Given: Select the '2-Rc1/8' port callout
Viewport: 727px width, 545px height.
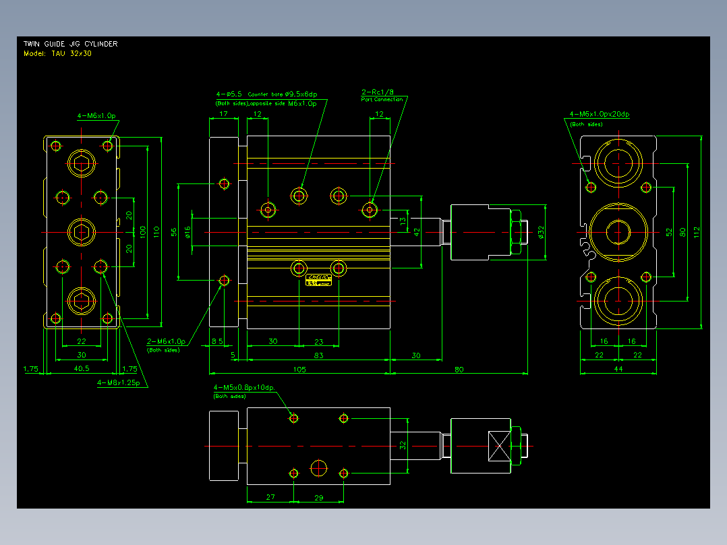Looking at the screenshot, I should click(378, 92).
